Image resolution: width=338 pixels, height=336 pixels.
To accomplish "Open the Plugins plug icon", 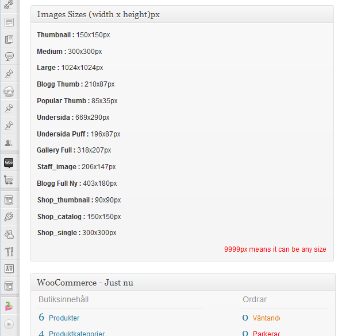I will 9,217.
